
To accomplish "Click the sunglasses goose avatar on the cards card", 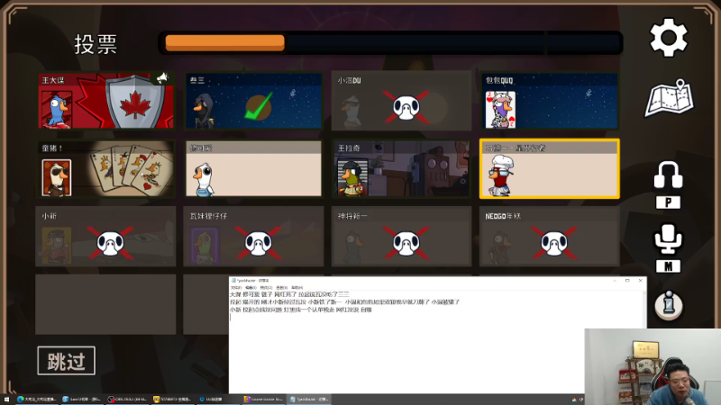I will tap(57, 177).
